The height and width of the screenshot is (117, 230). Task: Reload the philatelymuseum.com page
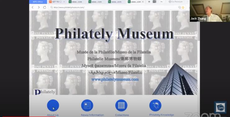point(44,7)
